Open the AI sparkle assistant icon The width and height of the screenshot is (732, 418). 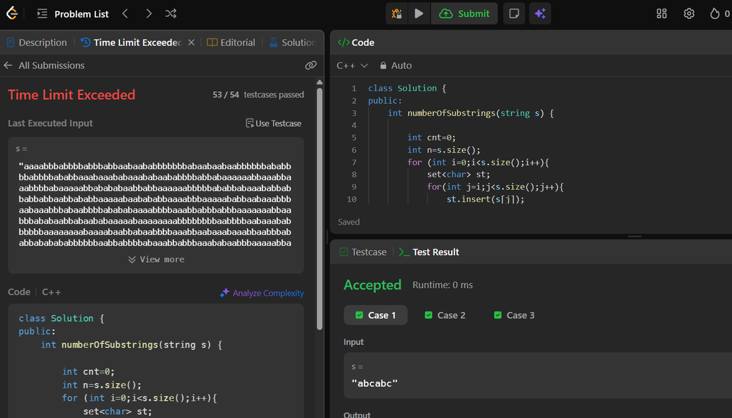point(540,13)
